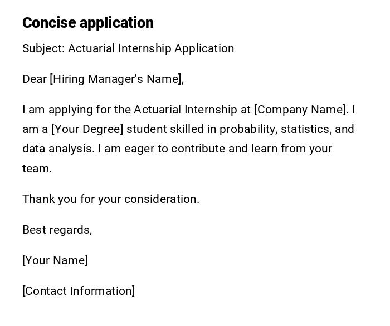Click 'Thank you for your consideration.' line
Viewport: 390px width, 326px height.
(x=111, y=199)
